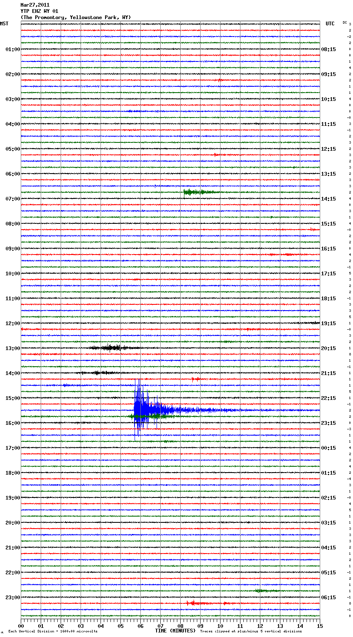Image resolution: width=353 pixels, height=637 pixels.
Task: Click the MST timezone label
Action: pos(4,24)
